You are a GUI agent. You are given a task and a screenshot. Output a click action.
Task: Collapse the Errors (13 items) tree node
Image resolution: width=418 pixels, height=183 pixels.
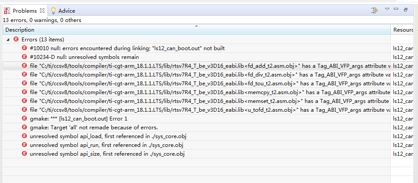(x=8, y=39)
